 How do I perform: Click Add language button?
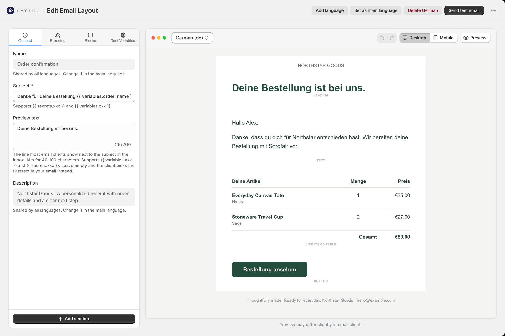[x=330, y=10]
